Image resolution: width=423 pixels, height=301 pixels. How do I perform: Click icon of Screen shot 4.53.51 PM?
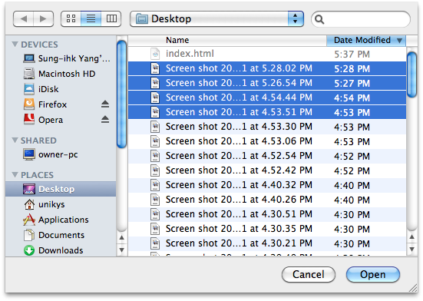point(155,112)
